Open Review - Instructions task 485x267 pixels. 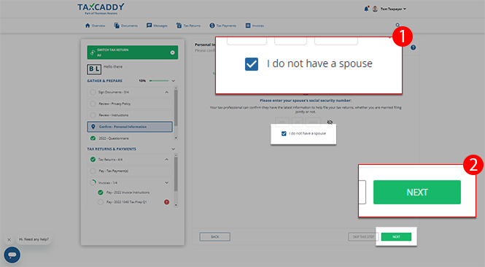[x=130, y=115]
